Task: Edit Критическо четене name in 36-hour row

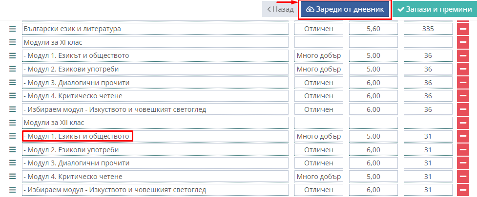Action: point(155,96)
